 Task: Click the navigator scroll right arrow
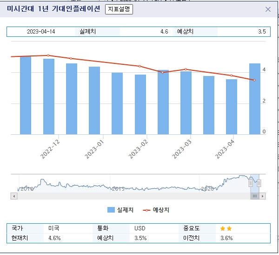pos(262,196)
